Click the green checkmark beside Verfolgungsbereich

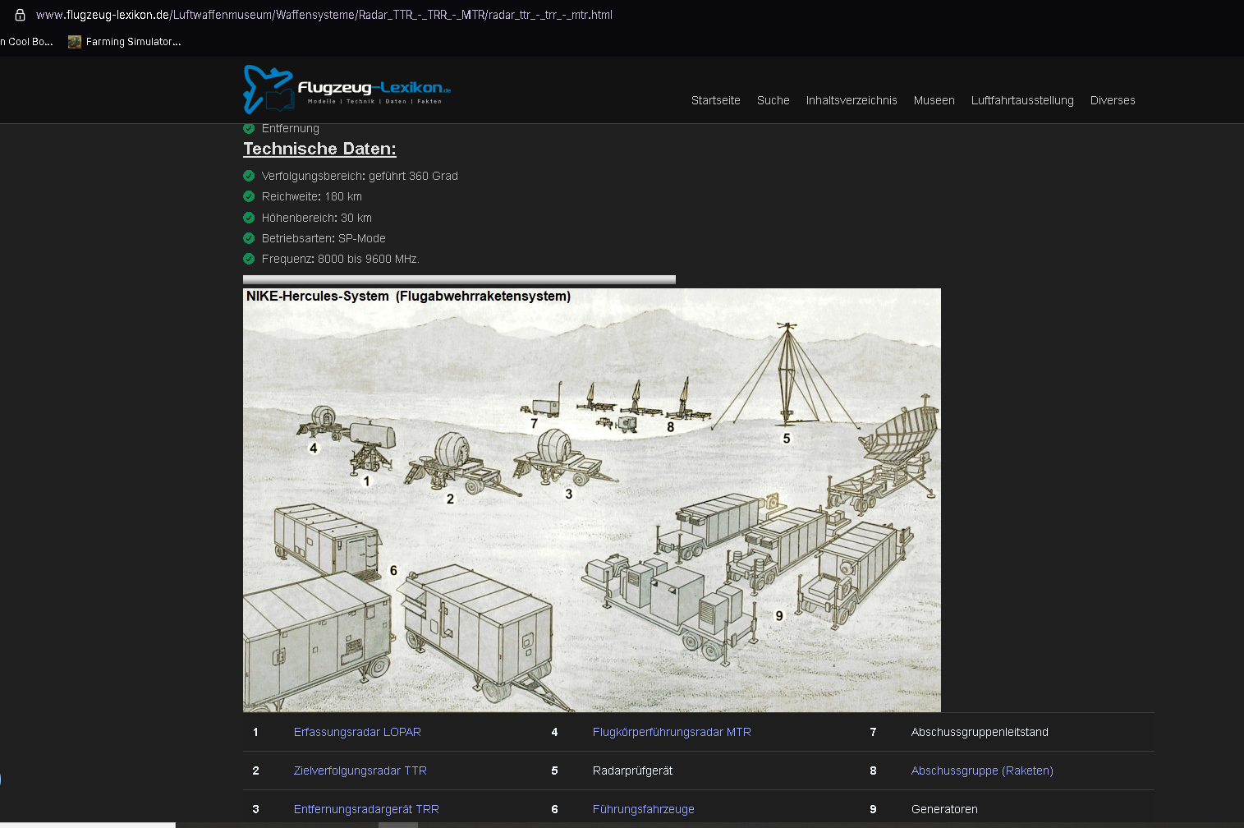[x=249, y=176]
